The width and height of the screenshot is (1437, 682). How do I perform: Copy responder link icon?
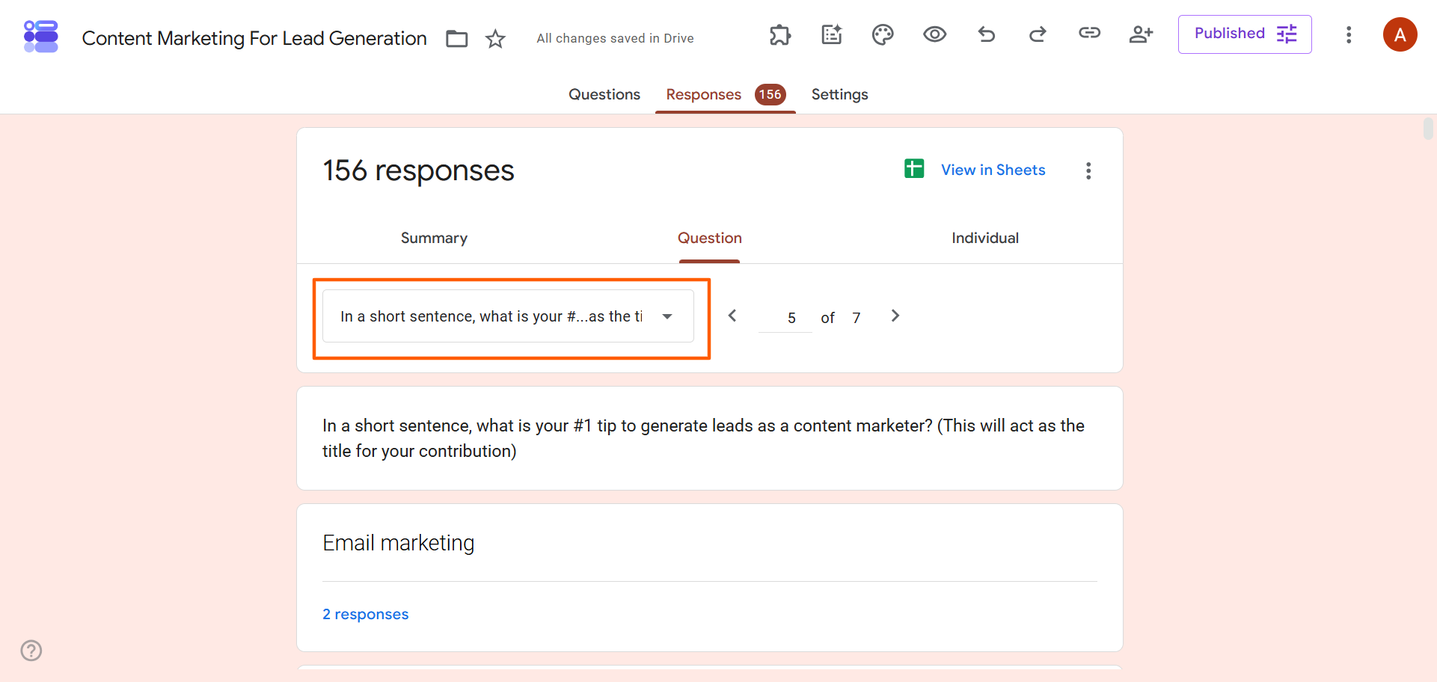tap(1089, 33)
